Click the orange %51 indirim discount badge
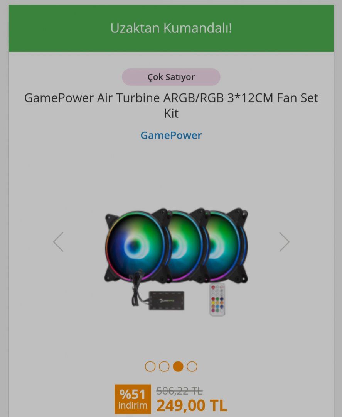 coord(133,399)
